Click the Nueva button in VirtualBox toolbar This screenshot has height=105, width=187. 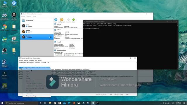(x=56, y=20)
